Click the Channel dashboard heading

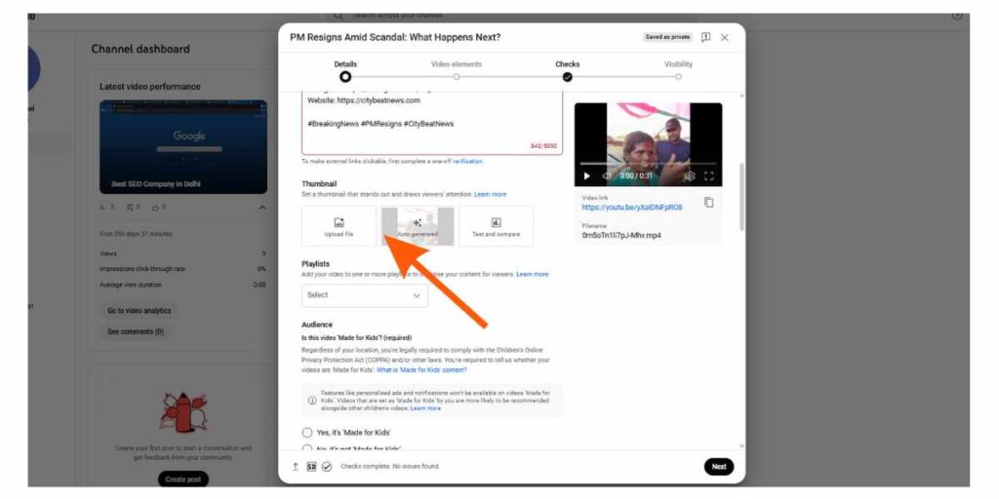[140, 49]
